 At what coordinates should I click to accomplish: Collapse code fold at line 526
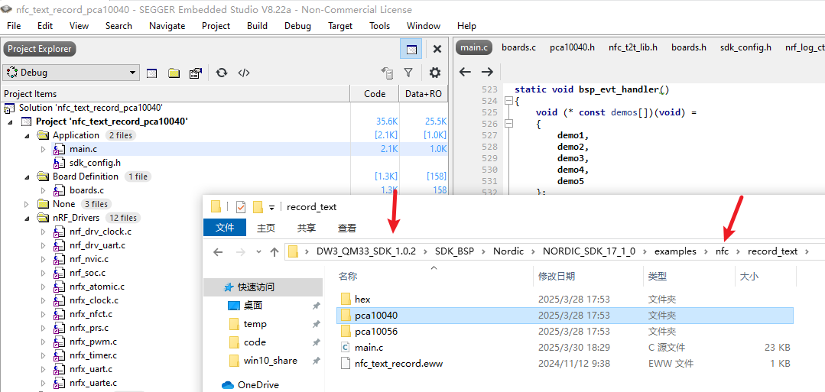click(x=508, y=124)
